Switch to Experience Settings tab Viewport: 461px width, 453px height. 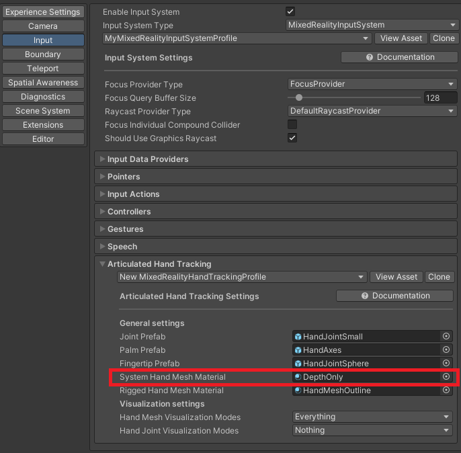coord(43,12)
